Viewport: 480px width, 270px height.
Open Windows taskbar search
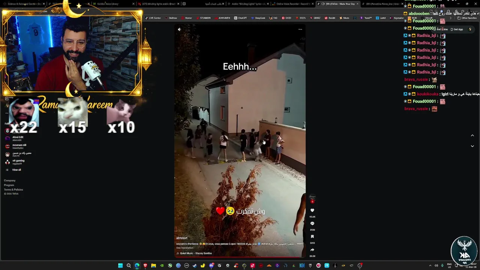[x=129, y=265]
